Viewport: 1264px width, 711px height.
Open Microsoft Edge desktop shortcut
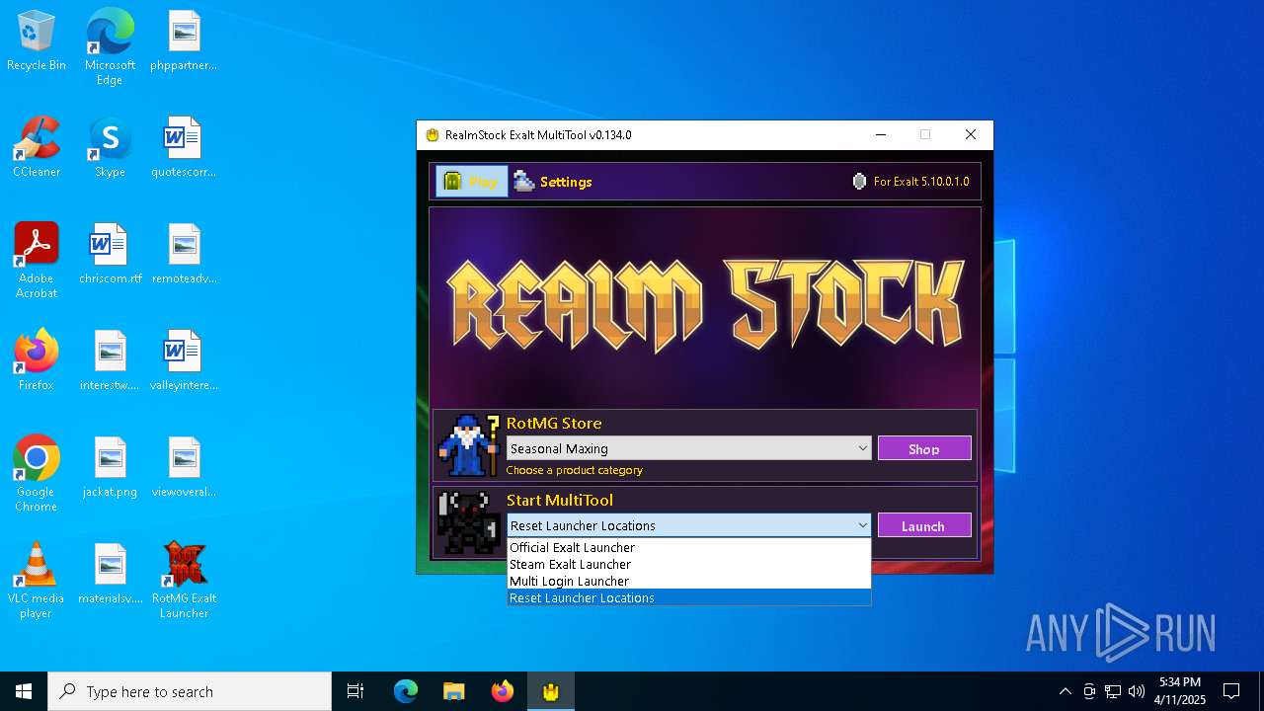110,46
